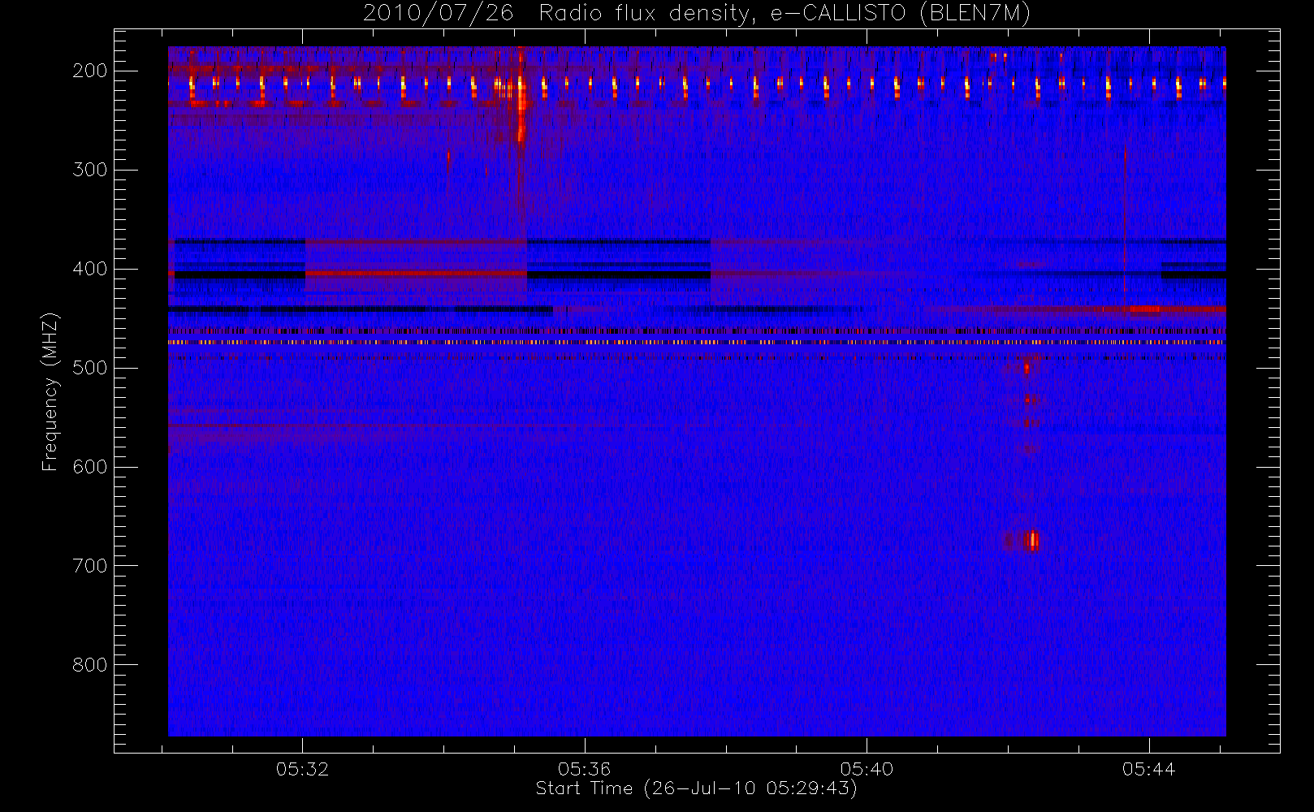The height and width of the screenshot is (812, 1314).
Task: Click the 400 frequency tick label
Action: (89, 269)
